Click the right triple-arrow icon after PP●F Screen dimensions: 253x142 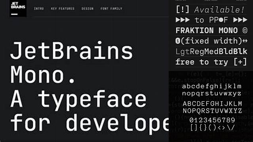[x=240, y=20]
